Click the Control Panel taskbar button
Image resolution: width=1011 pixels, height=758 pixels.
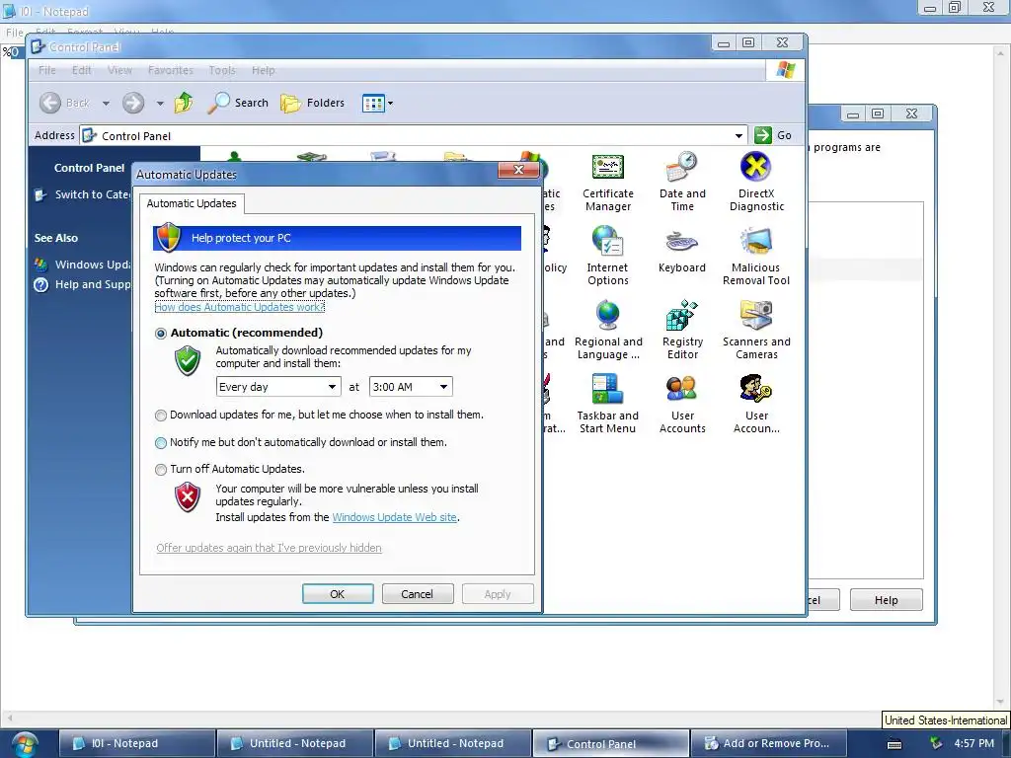(x=610, y=744)
